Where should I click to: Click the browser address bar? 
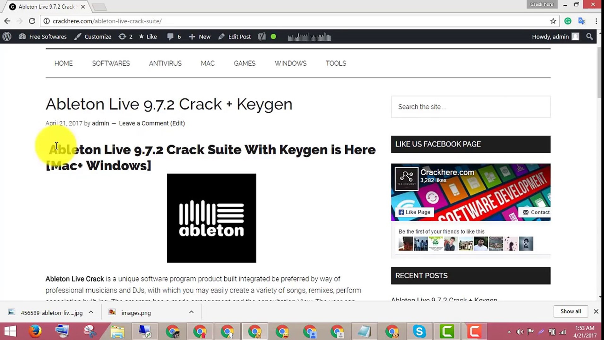(x=299, y=21)
